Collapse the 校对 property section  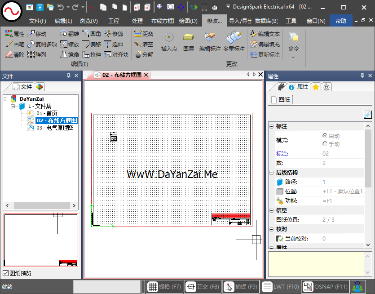271,229
